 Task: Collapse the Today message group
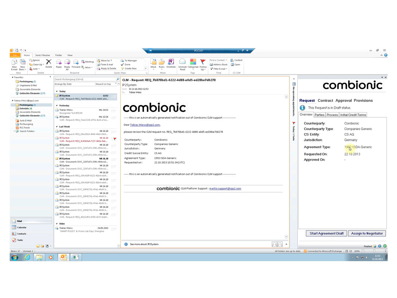[57, 91]
